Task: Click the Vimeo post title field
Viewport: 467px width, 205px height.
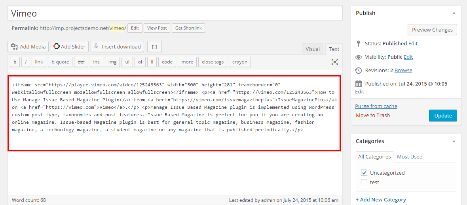Action: pos(175,13)
